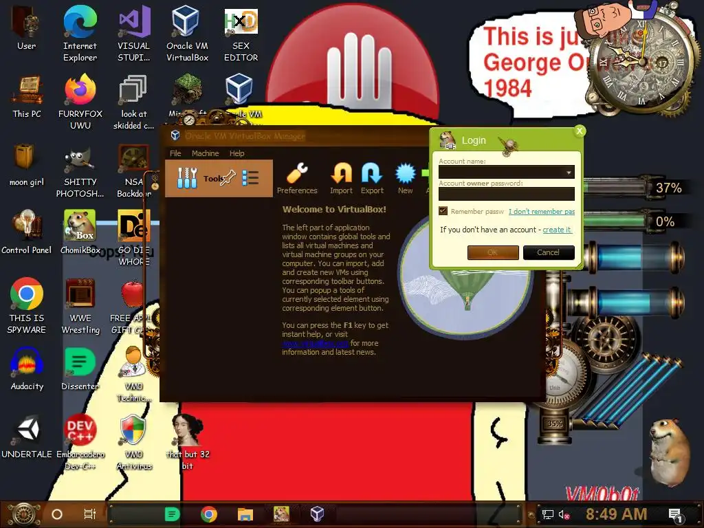Open the moon girl folder icon
704x528 pixels.
click(x=27, y=164)
